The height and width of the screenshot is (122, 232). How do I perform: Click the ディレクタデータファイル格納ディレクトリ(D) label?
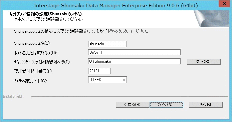(42, 62)
